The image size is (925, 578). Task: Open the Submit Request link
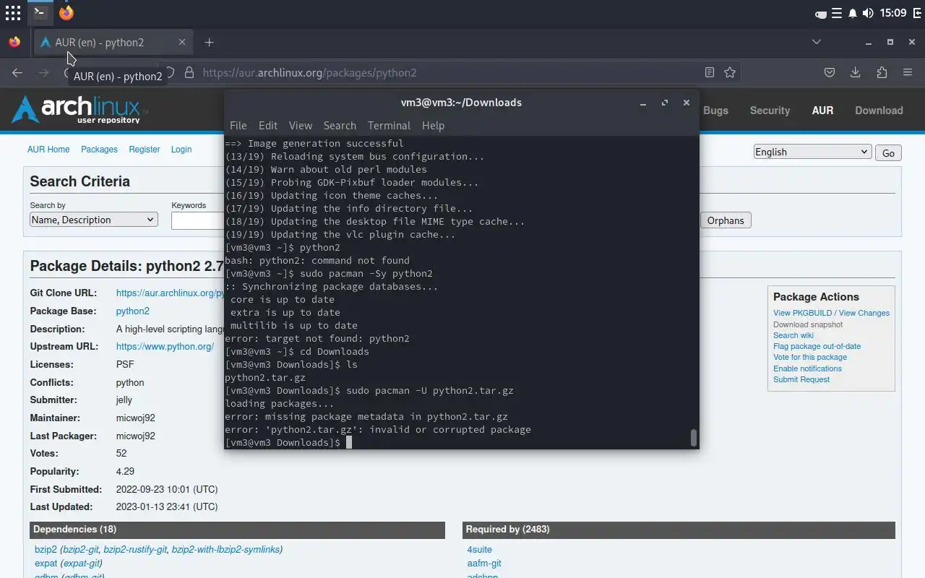point(801,379)
